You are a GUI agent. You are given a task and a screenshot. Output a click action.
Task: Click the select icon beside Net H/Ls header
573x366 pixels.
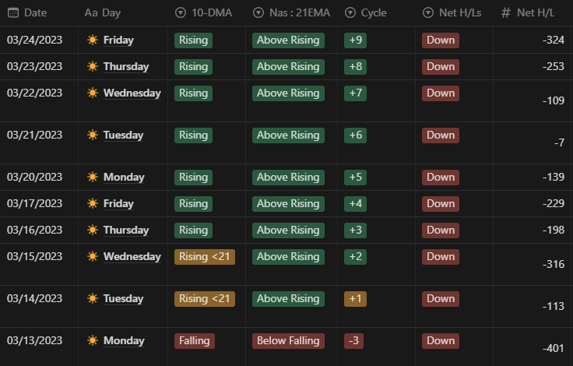tap(428, 12)
